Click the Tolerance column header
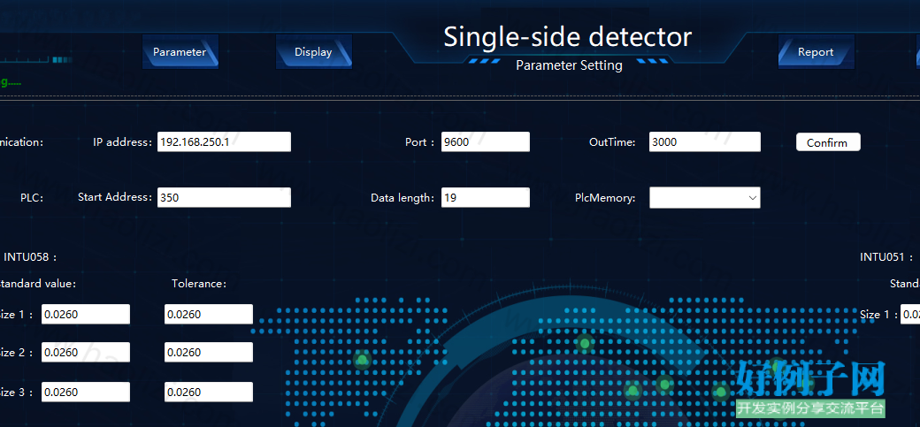Image resolution: width=920 pixels, height=427 pixels. (199, 284)
